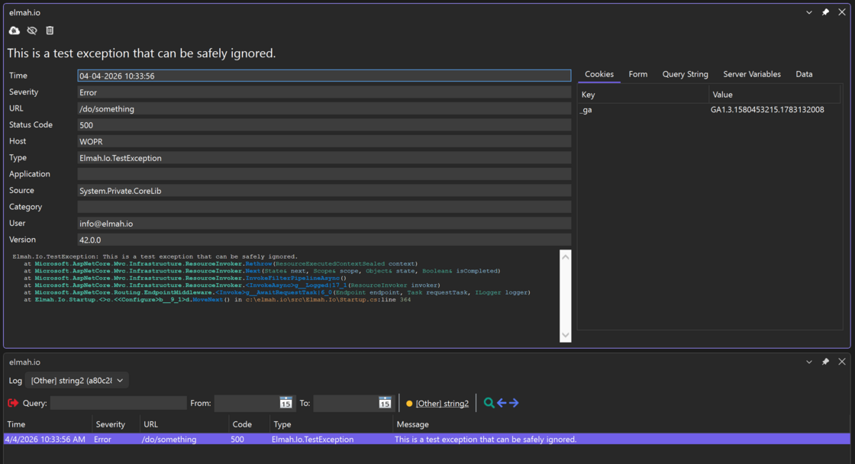Sort by Message column header

tap(621, 424)
